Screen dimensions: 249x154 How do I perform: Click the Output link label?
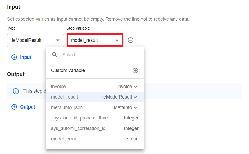[28, 107]
